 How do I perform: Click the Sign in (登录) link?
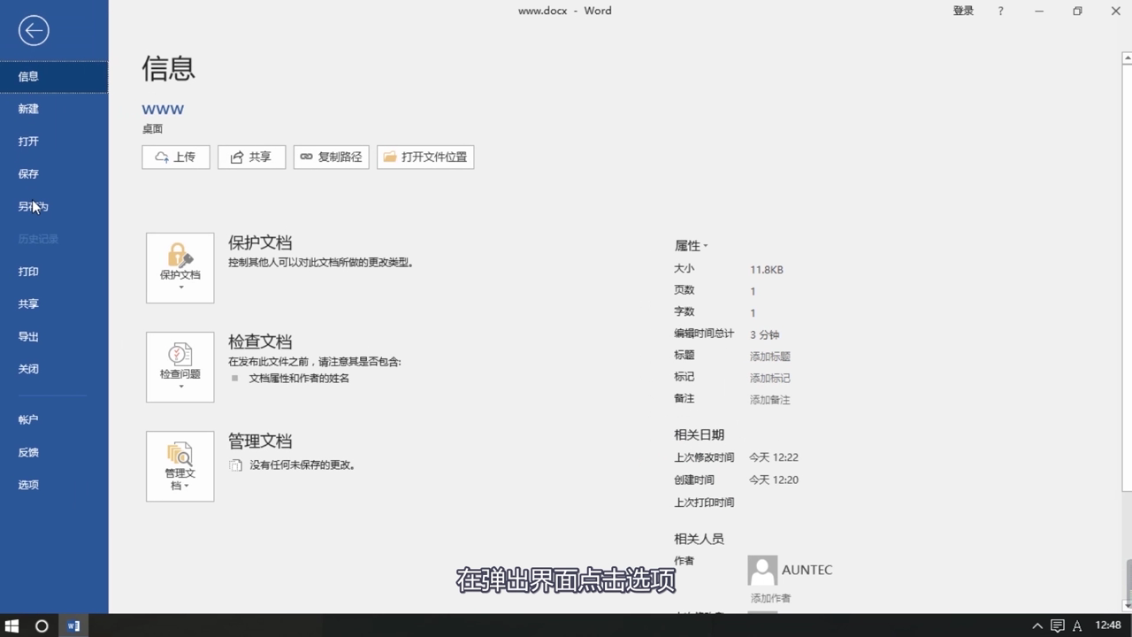click(x=963, y=11)
